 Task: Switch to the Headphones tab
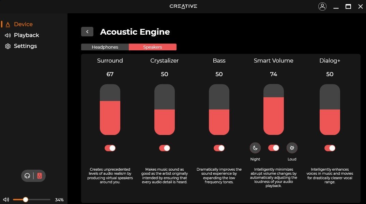(105, 47)
